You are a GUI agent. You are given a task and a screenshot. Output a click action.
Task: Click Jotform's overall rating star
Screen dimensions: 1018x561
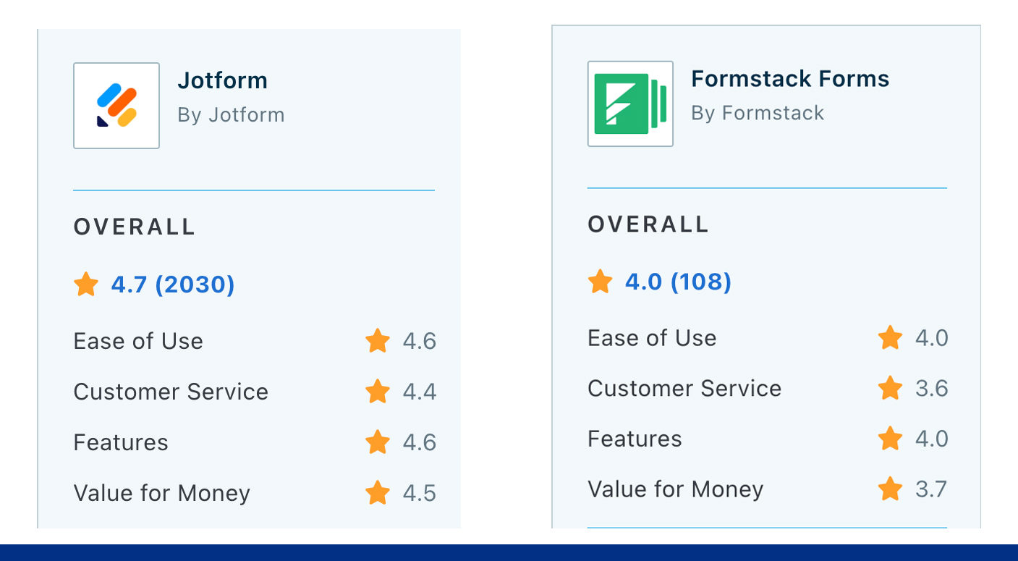pyautogui.click(x=86, y=284)
